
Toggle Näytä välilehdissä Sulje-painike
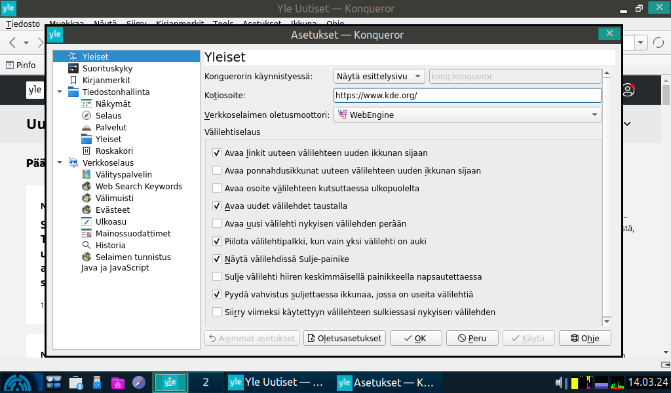pos(217,259)
